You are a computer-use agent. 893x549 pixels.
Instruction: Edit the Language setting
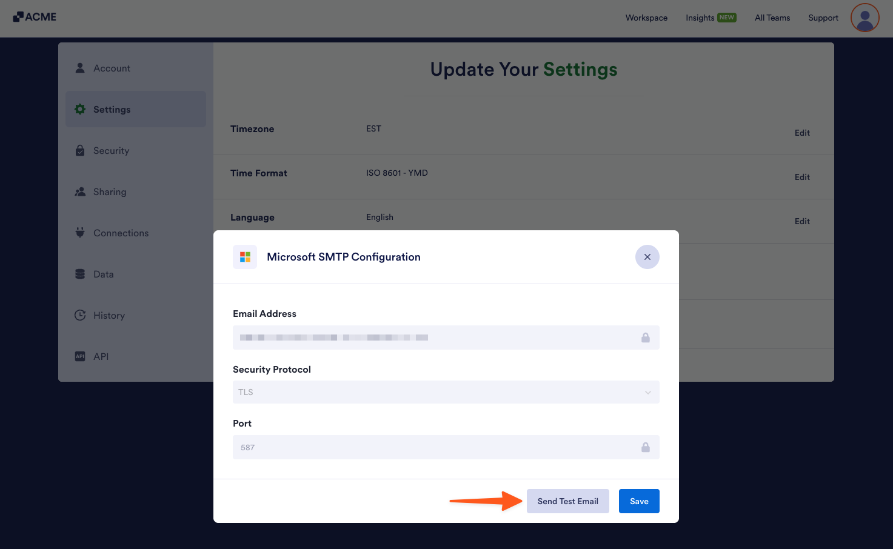click(x=802, y=221)
